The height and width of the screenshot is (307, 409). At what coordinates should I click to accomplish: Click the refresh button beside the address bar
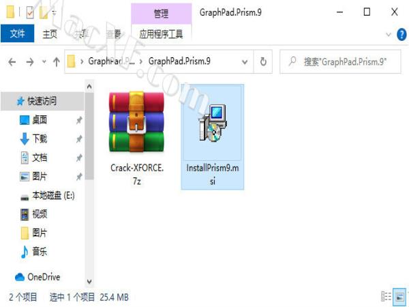263,62
